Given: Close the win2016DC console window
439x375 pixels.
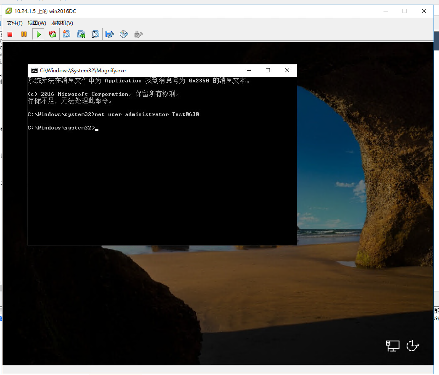Looking at the screenshot, I should 423,11.
